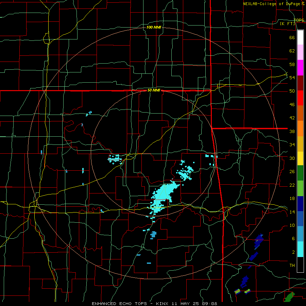Click the 50 legend value

click(292, 91)
